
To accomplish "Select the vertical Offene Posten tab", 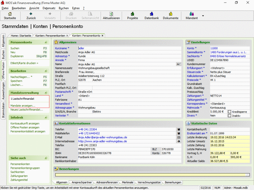I will 3,71.
